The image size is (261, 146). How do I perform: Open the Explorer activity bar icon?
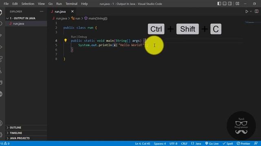coord(1,13)
